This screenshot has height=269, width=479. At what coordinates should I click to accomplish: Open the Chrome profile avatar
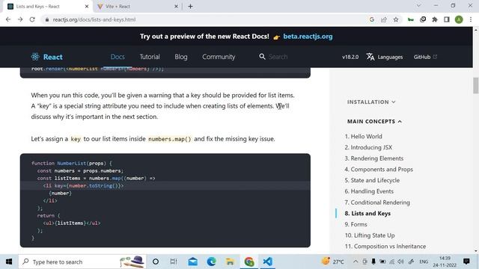tap(459, 19)
